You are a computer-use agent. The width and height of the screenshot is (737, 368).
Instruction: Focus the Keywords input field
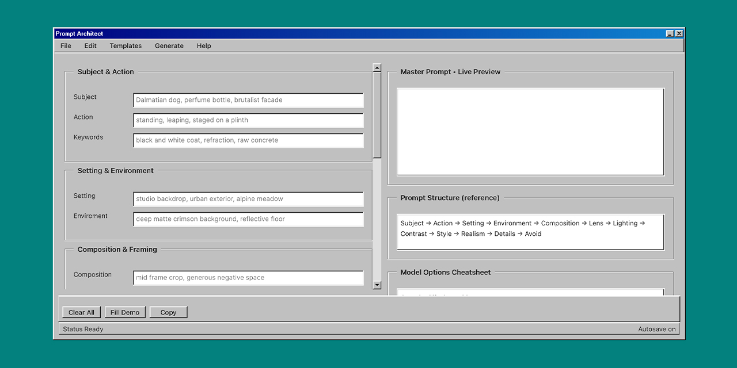248,140
